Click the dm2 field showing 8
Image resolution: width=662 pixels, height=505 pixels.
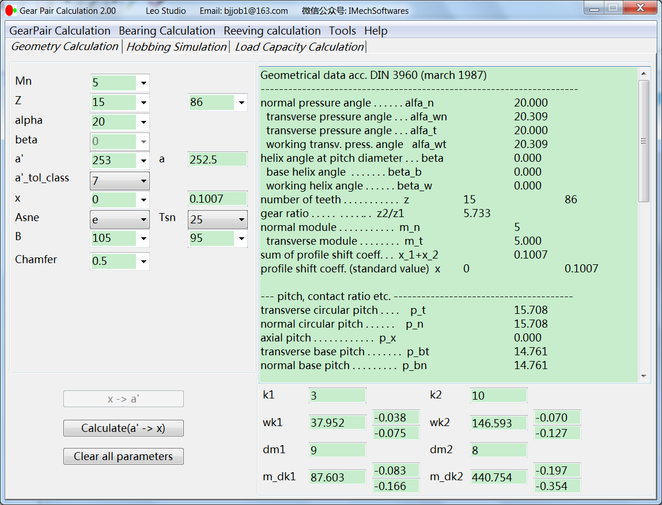pyautogui.click(x=498, y=450)
